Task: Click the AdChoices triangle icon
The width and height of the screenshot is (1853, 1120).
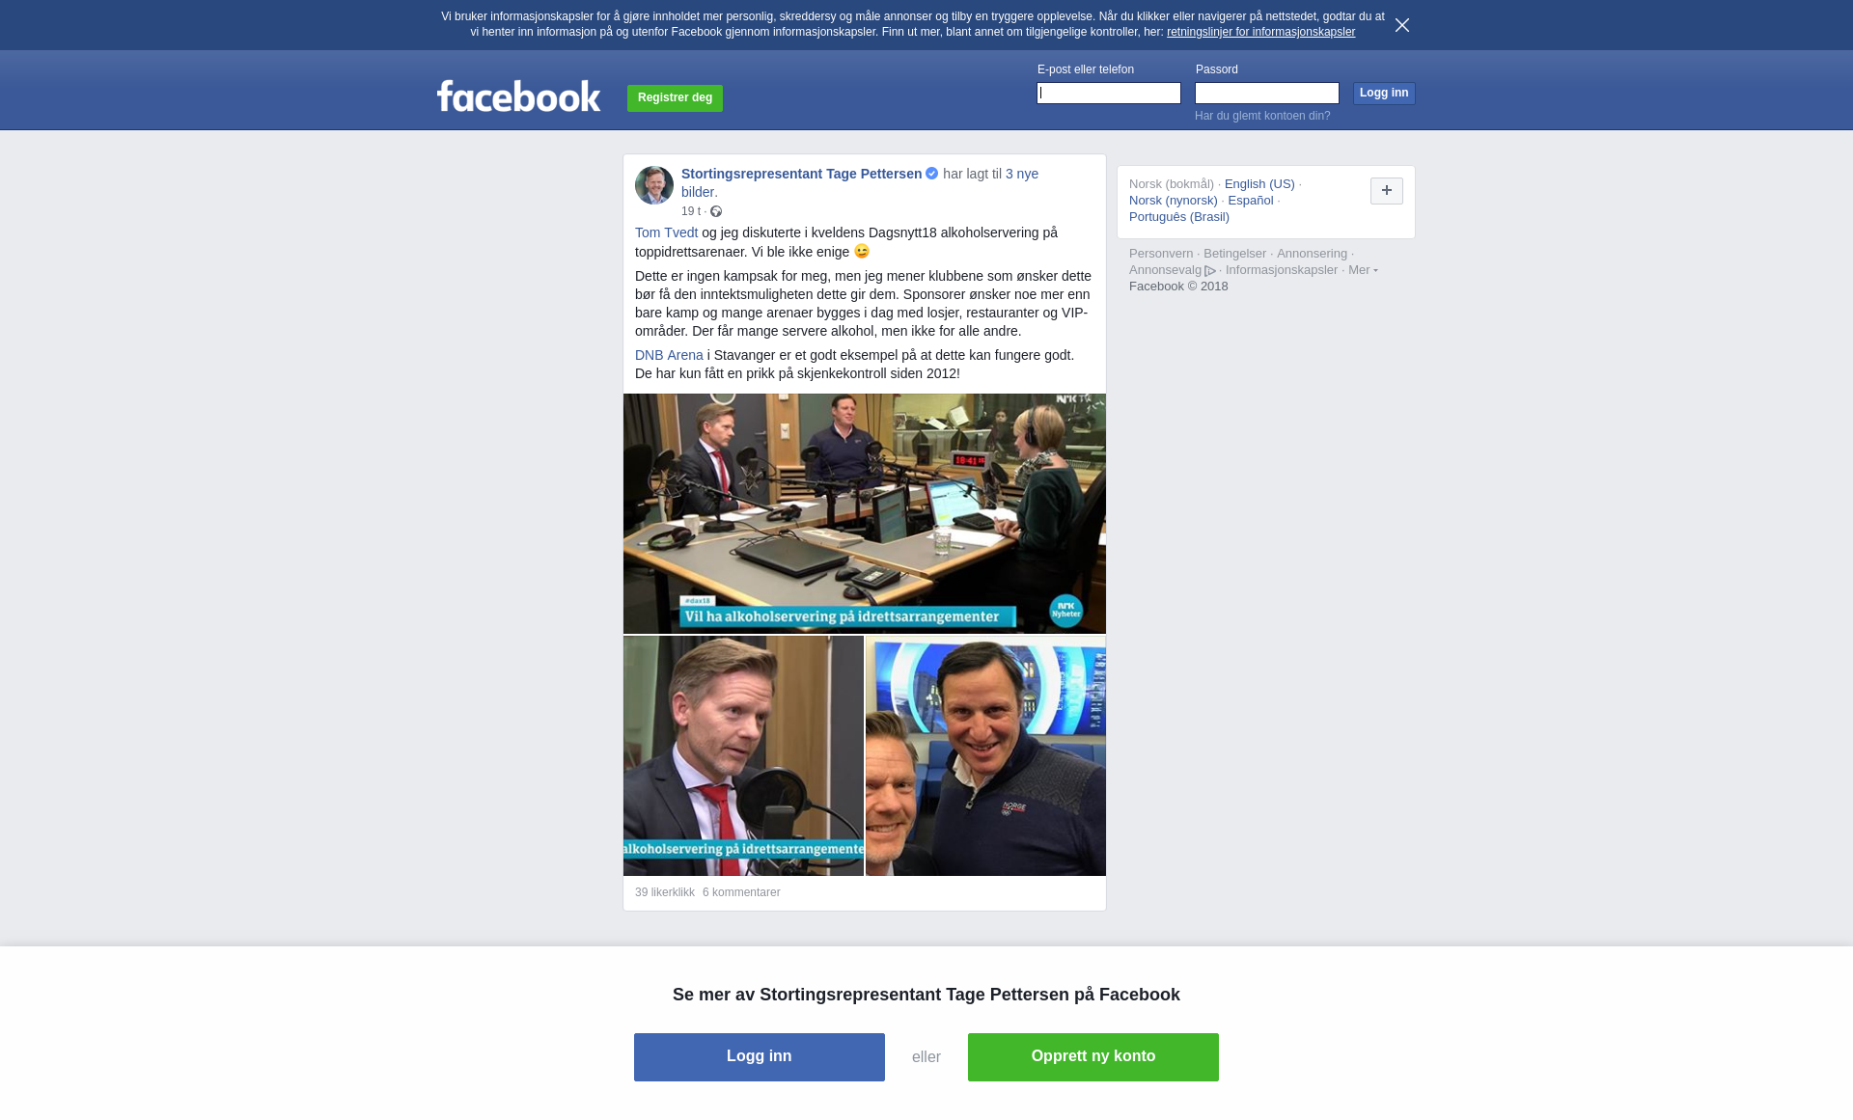Action: [x=1210, y=271]
